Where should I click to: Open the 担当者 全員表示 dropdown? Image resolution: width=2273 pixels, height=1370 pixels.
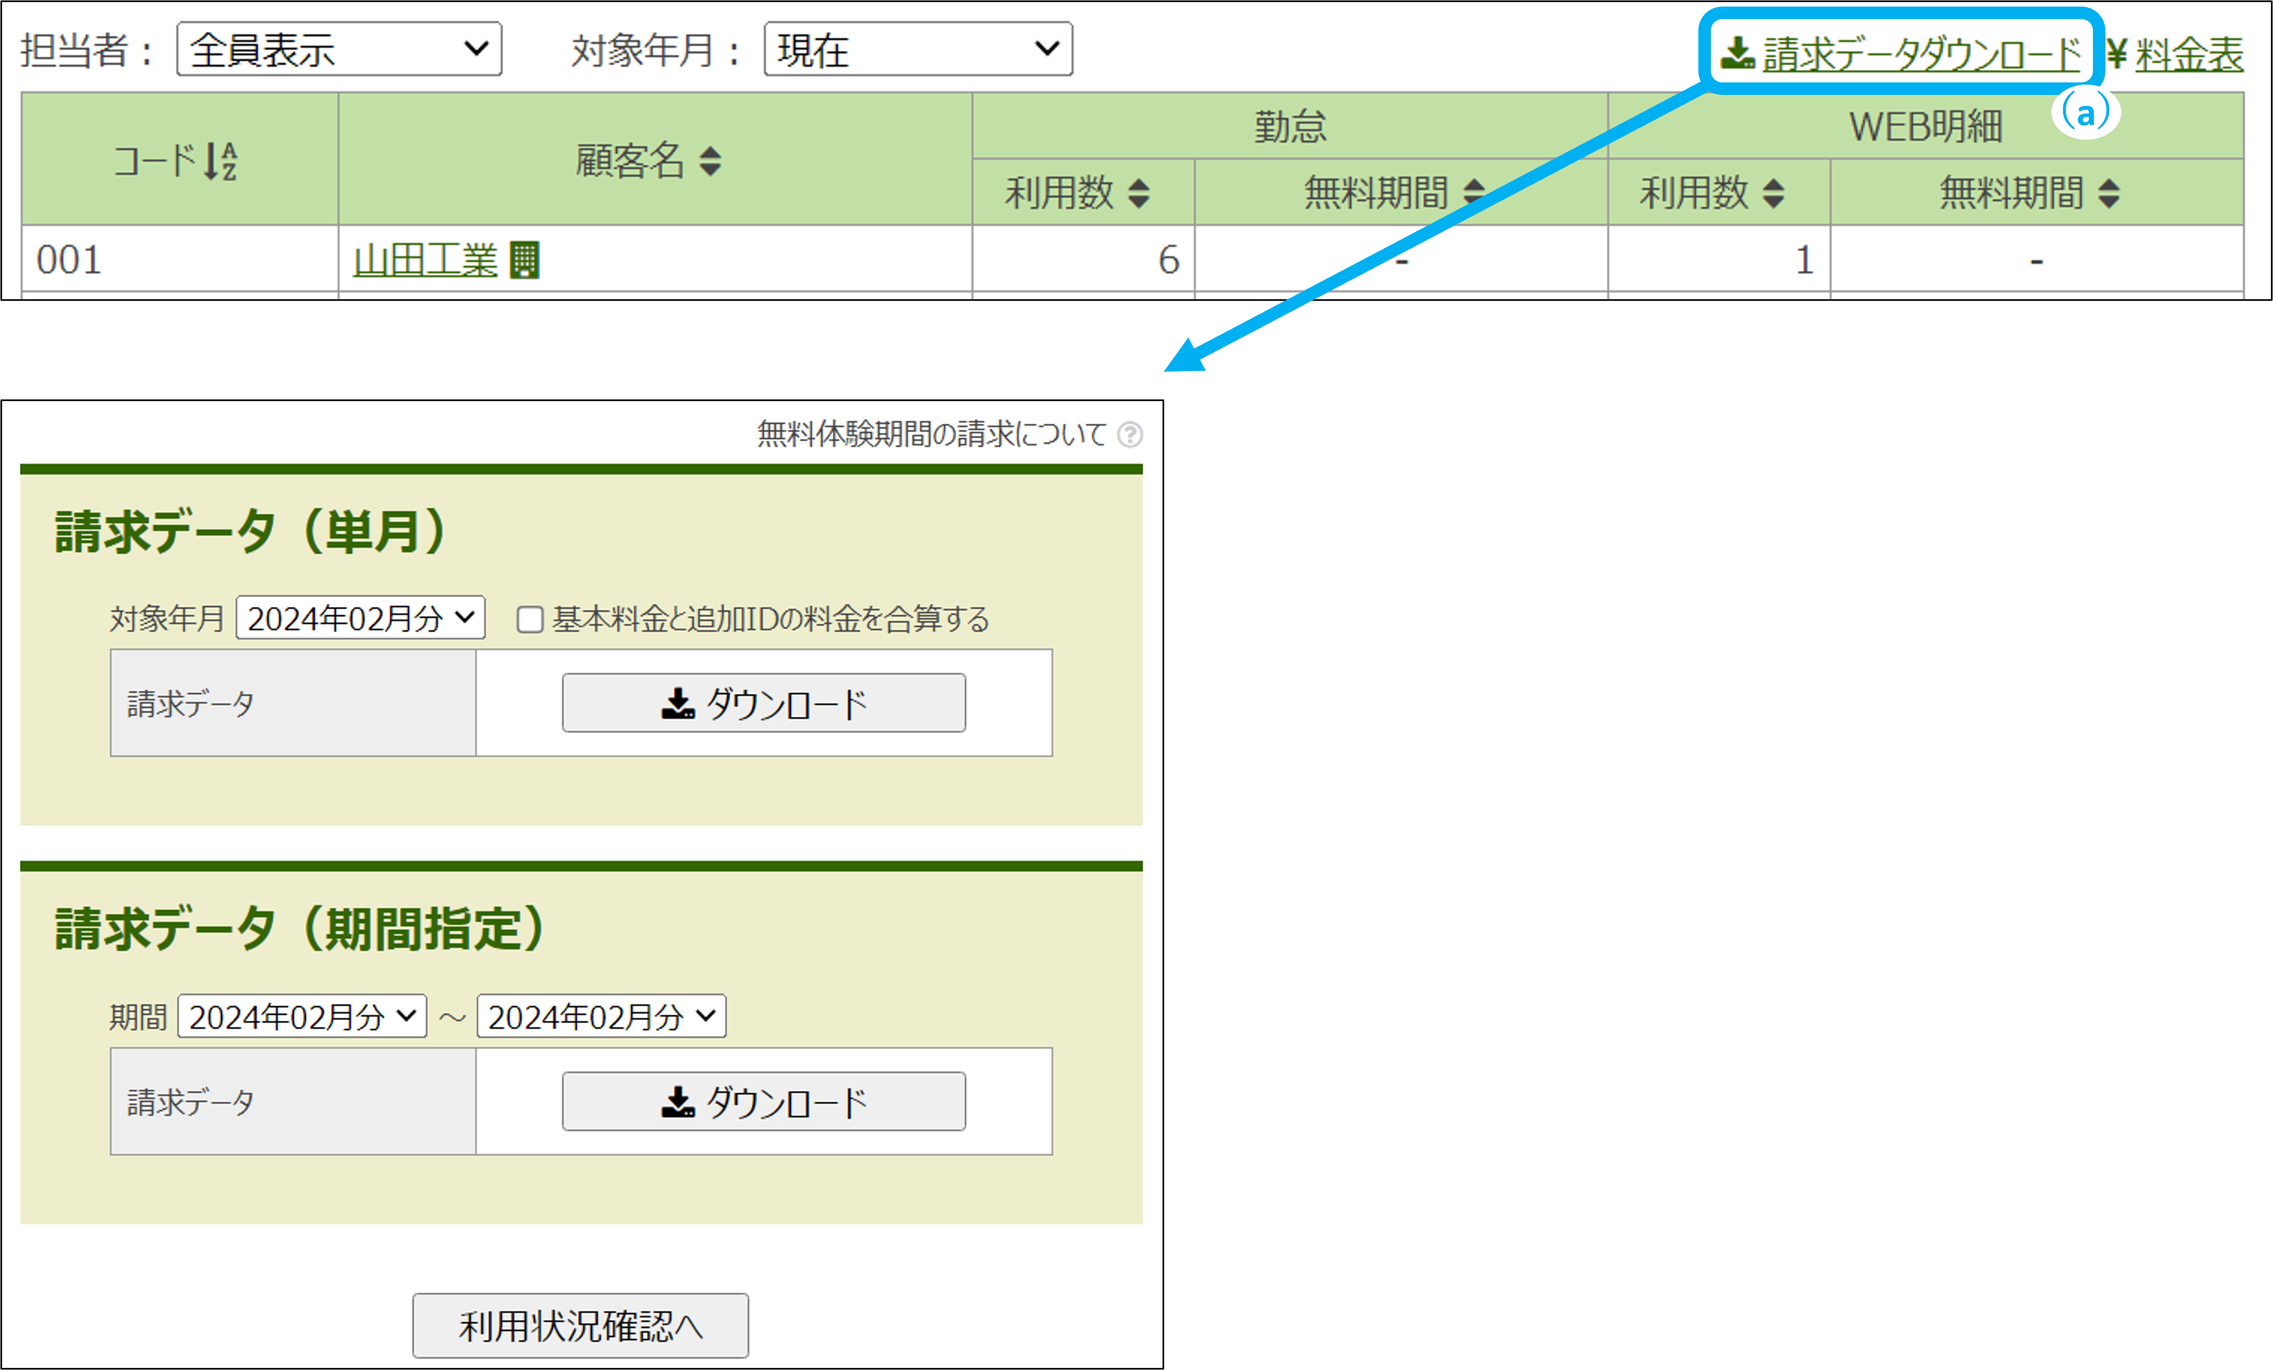coord(338,50)
